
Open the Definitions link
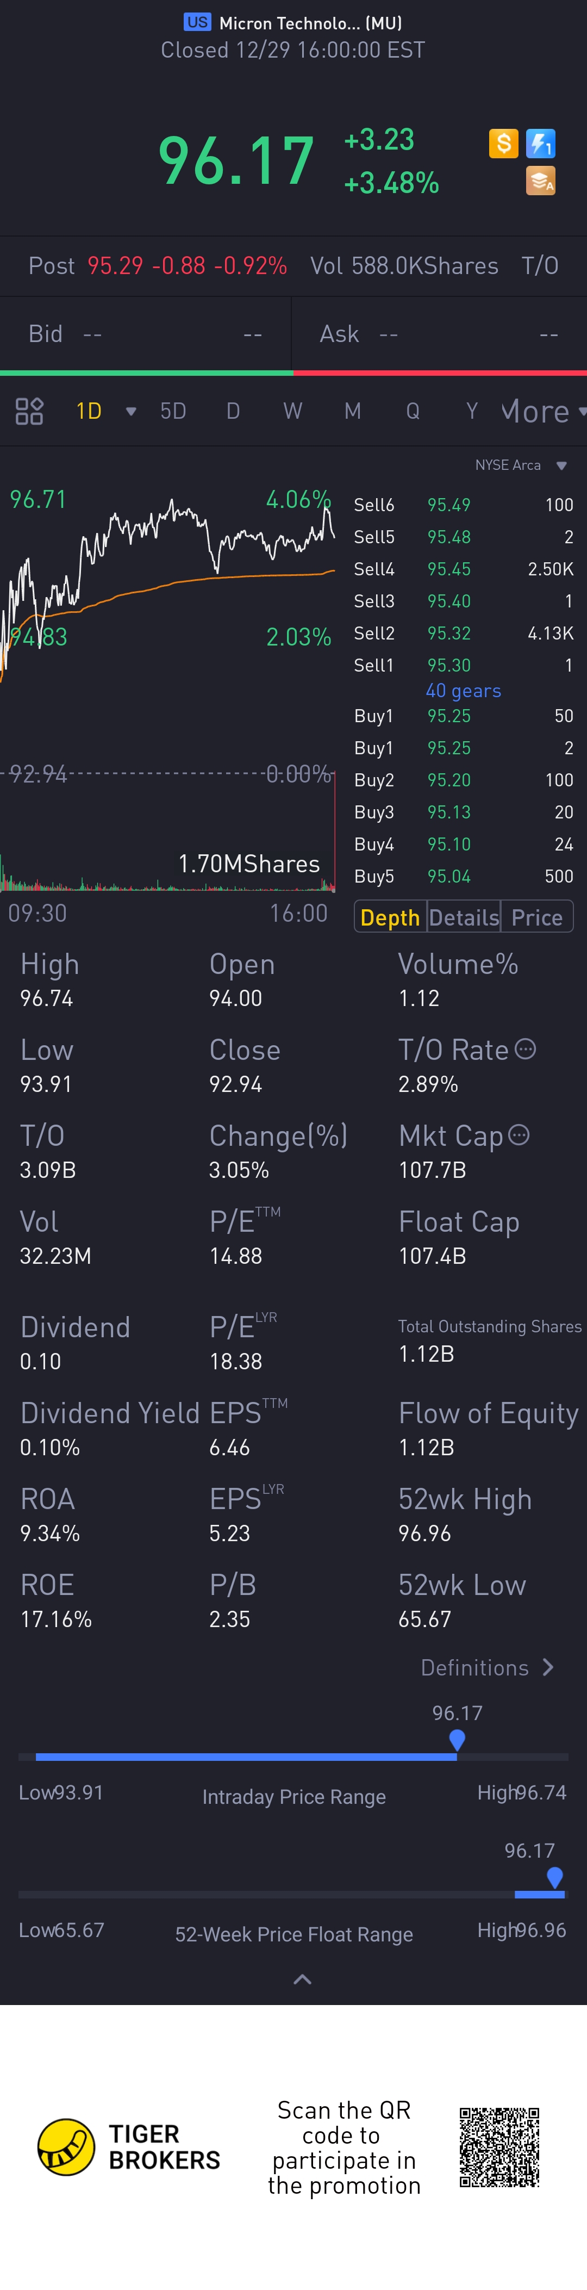(x=486, y=1668)
